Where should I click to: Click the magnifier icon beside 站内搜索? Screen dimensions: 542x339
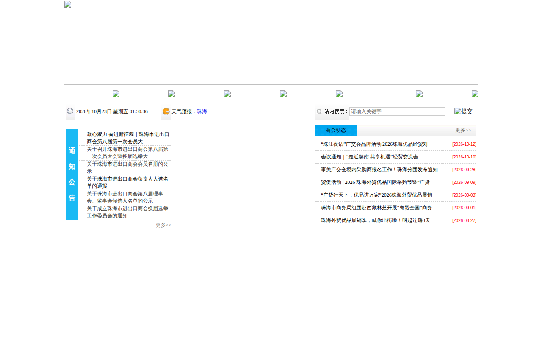(x=319, y=112)
